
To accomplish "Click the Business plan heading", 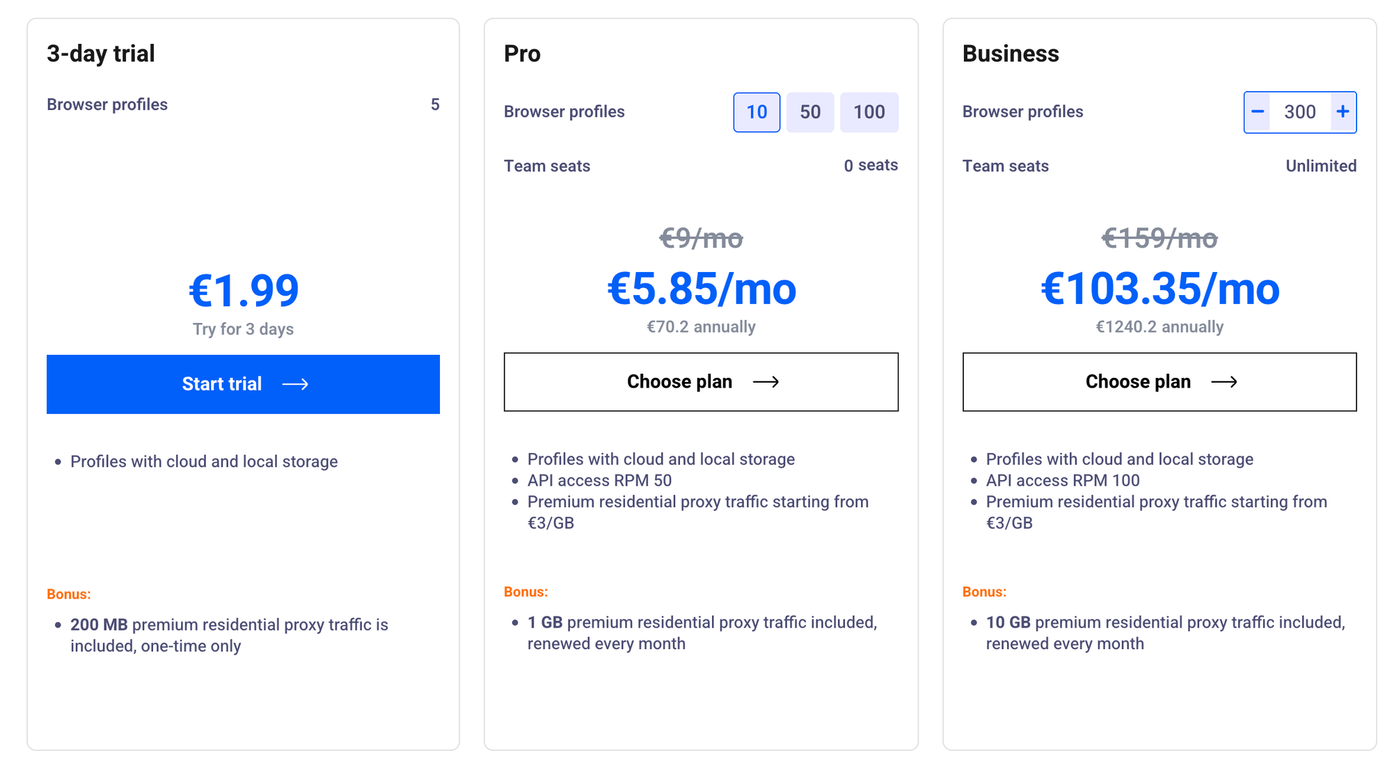I will point(1011,54).
